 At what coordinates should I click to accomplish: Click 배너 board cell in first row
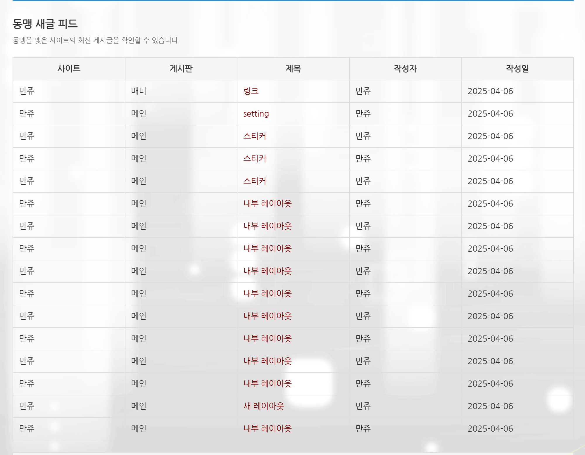139,91
